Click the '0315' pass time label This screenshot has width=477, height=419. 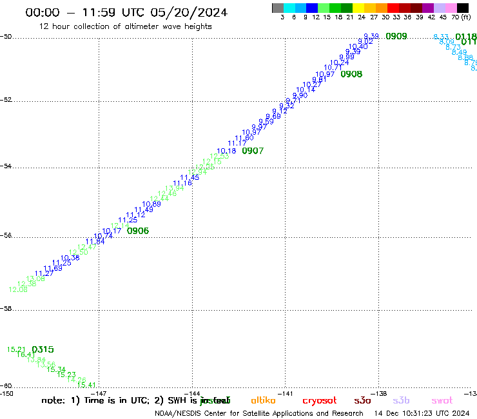click(43, 349)
